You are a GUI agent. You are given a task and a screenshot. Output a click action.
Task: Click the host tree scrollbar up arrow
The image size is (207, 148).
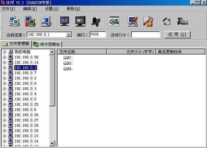(52, 52)
